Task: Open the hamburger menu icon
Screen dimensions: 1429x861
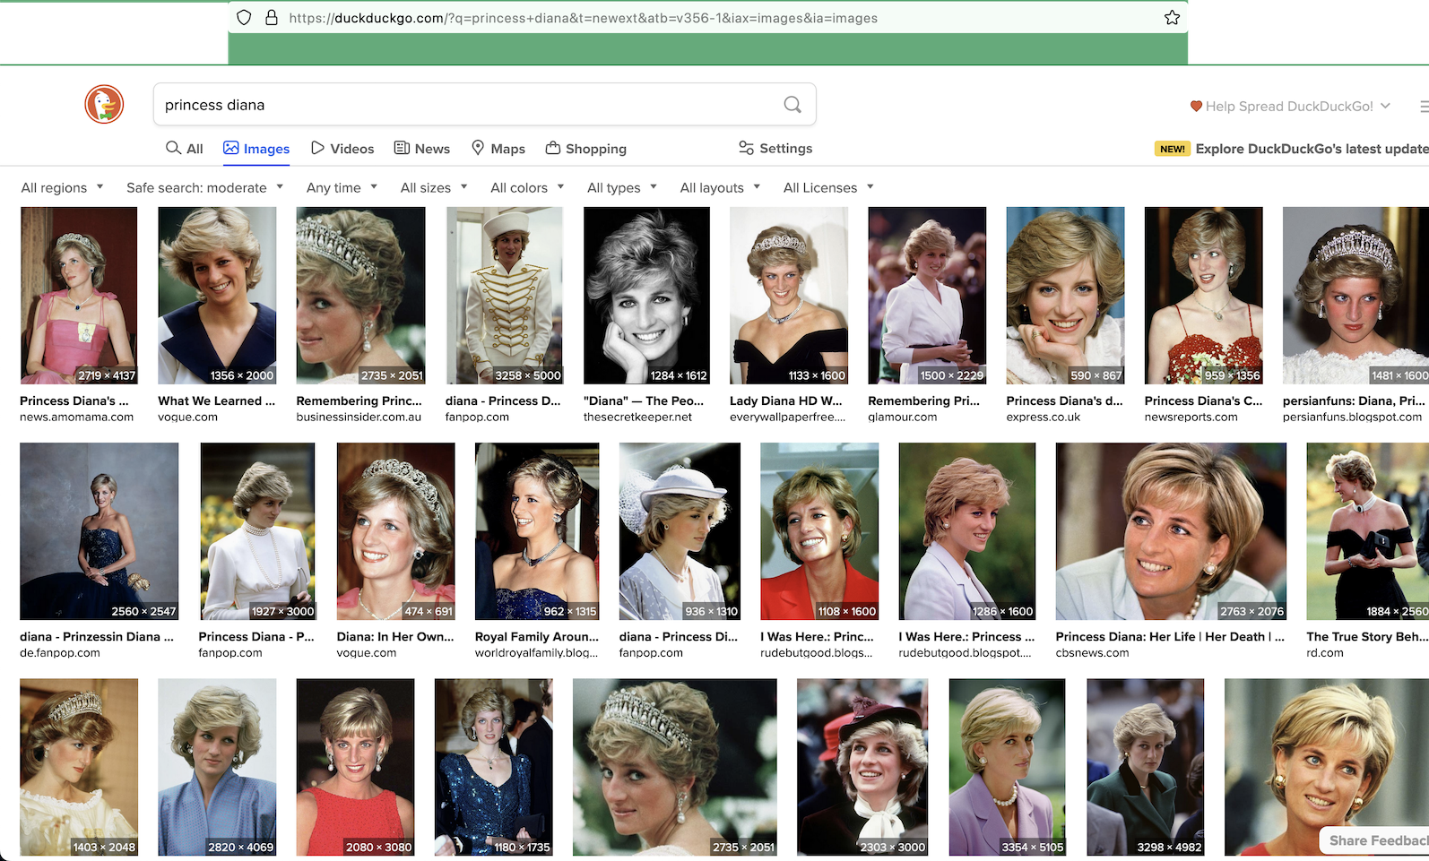Action: 1423,106
